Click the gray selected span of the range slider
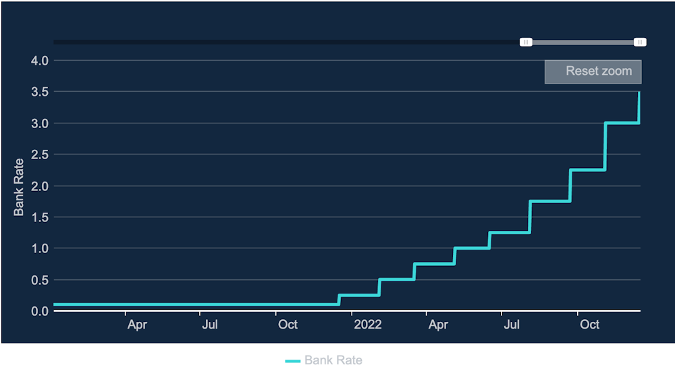This screenshot has height=388, width=675. point(583,43)
